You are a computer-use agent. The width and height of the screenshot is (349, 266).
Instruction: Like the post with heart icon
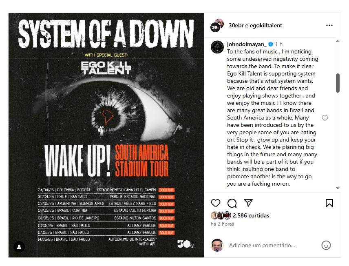coord(216,203)
